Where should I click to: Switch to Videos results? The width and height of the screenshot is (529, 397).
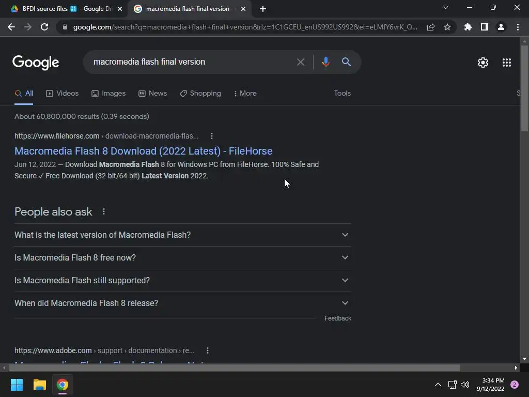point(62,94)
